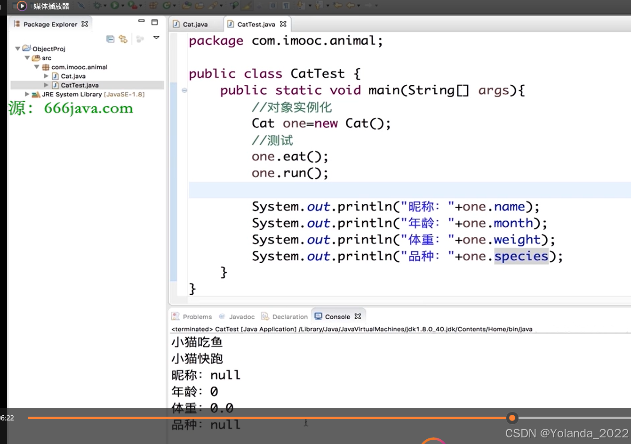Open the Javadoc tab
The width and height of the screenshot is (631, 444).
(x=242, y=316)
